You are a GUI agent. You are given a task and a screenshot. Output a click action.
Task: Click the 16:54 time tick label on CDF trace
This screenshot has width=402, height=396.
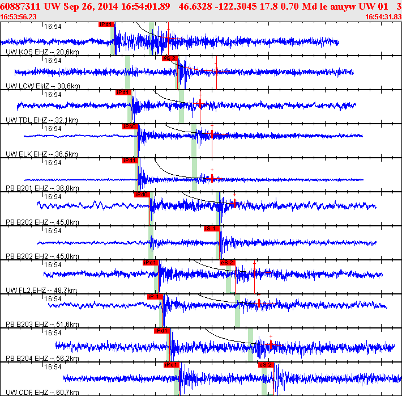(x=53, y=367)
